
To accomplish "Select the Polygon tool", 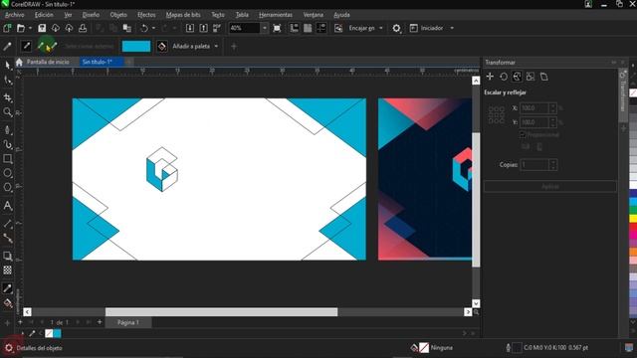I will 7,188.
